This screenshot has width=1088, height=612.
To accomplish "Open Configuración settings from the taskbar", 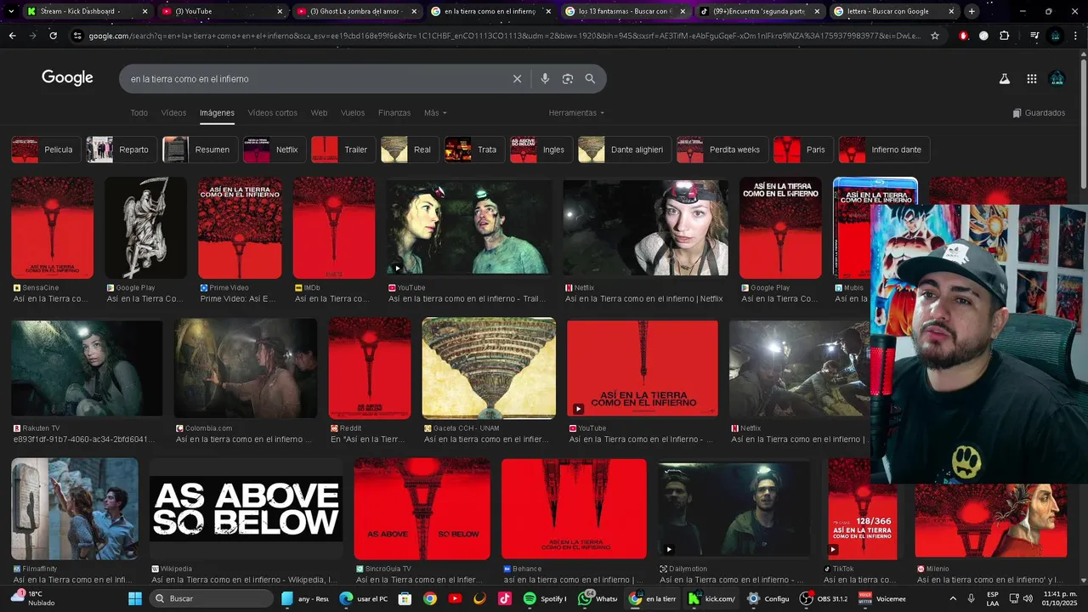I will [x=768, y=598].
